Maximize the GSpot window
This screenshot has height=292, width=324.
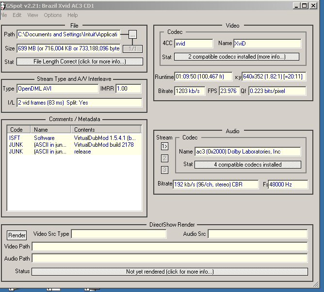point(304,6)
